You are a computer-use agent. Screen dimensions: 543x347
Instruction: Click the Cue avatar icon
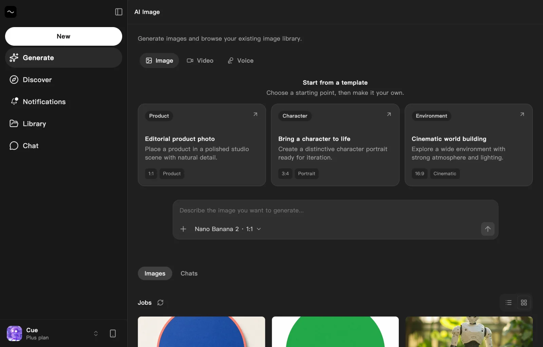pos(14,333)
